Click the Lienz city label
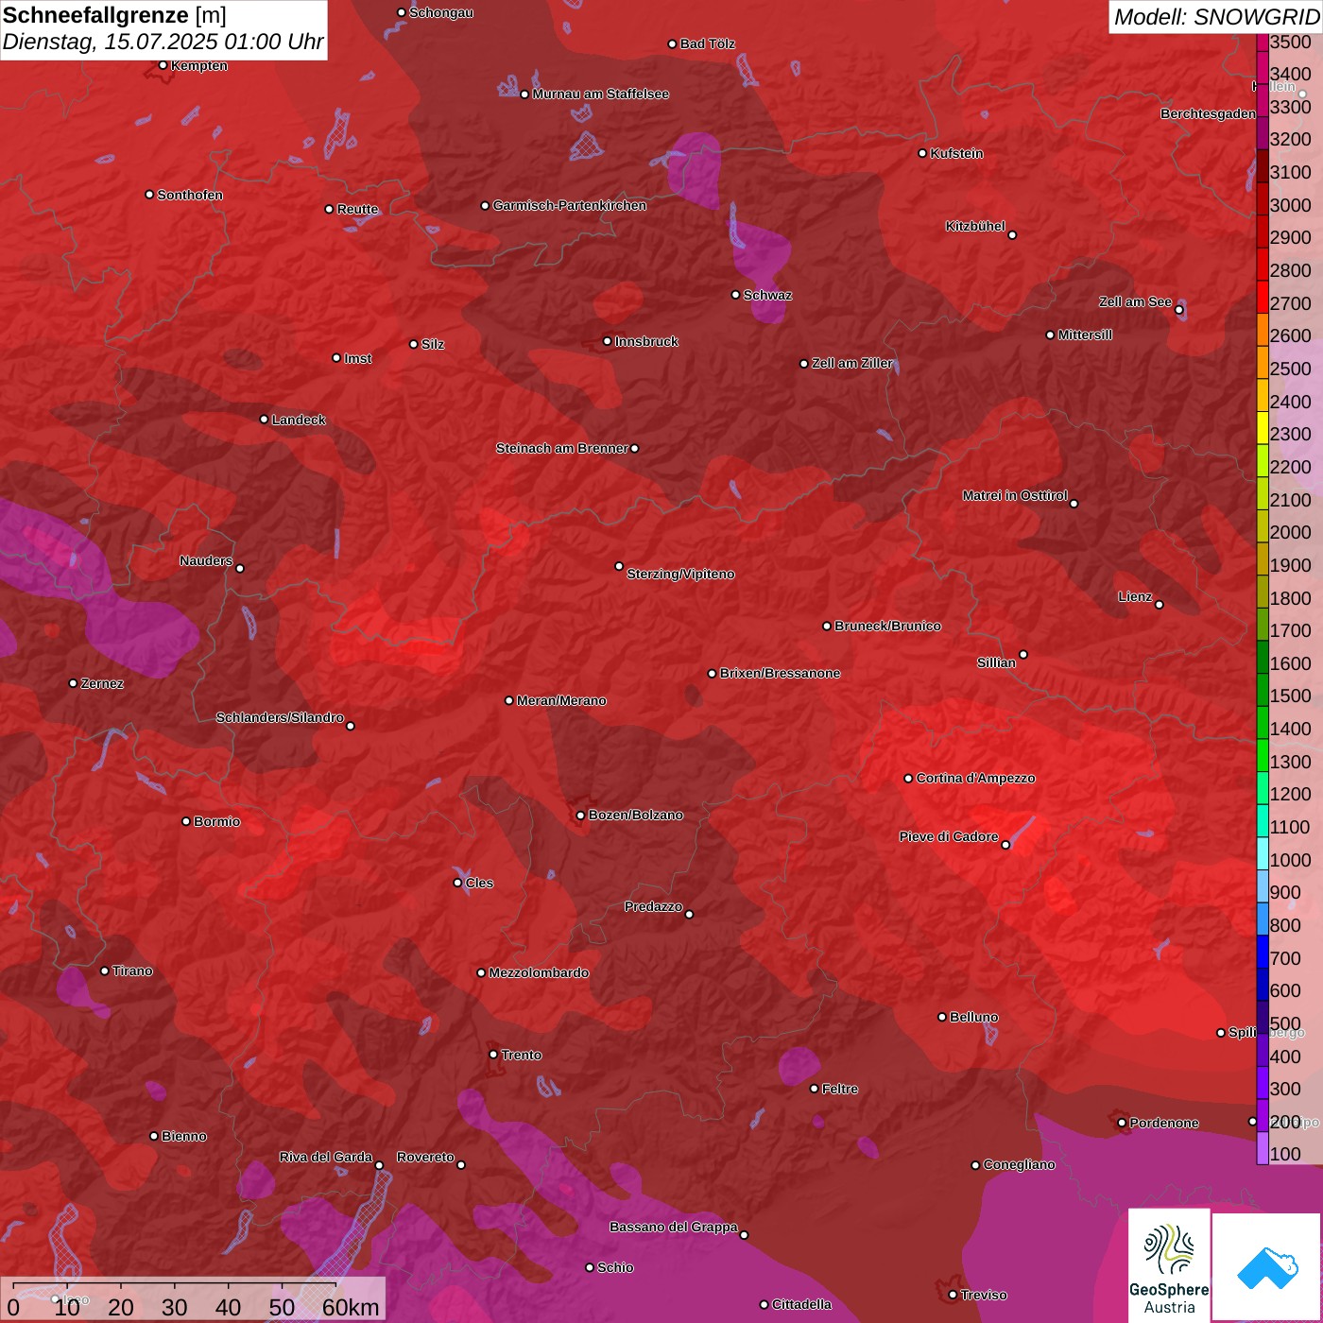The height and width of the screenshot is (1323, 1323). (1135, 596)
